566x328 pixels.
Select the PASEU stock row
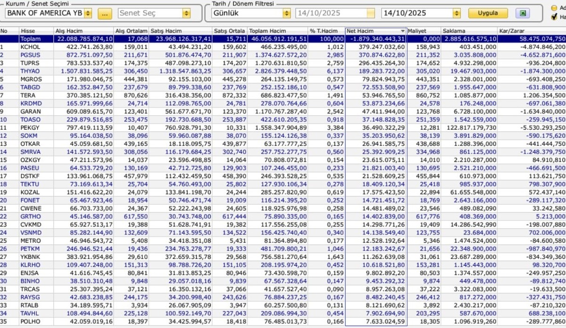pos(283,168)
